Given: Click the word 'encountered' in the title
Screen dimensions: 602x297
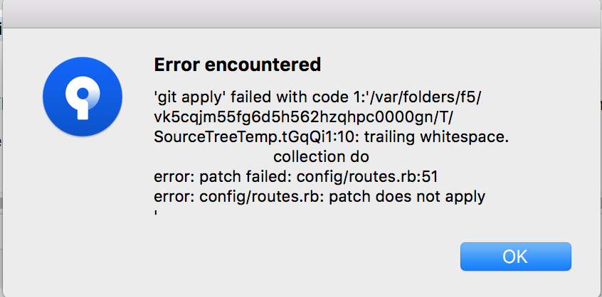Looking at the screenshot, I should click(x=263, y=65).
